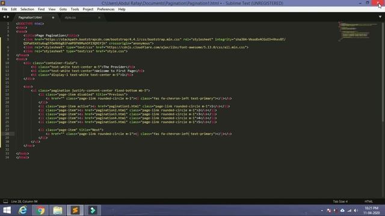385x216 pixels.
Task: Click unsaved dot on Pagination1.html tab
Action: point(53,17)
